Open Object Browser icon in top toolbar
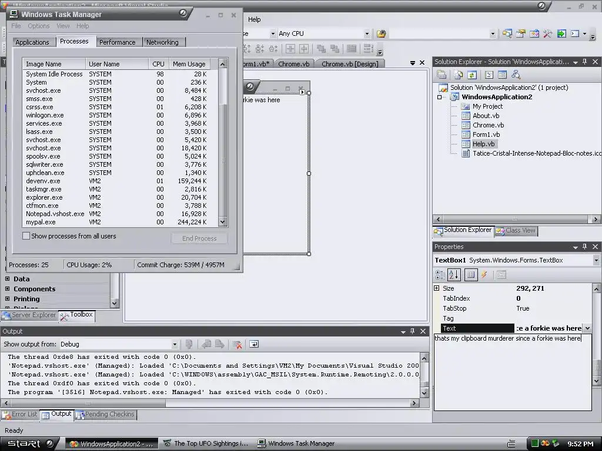 pos(534,33)
